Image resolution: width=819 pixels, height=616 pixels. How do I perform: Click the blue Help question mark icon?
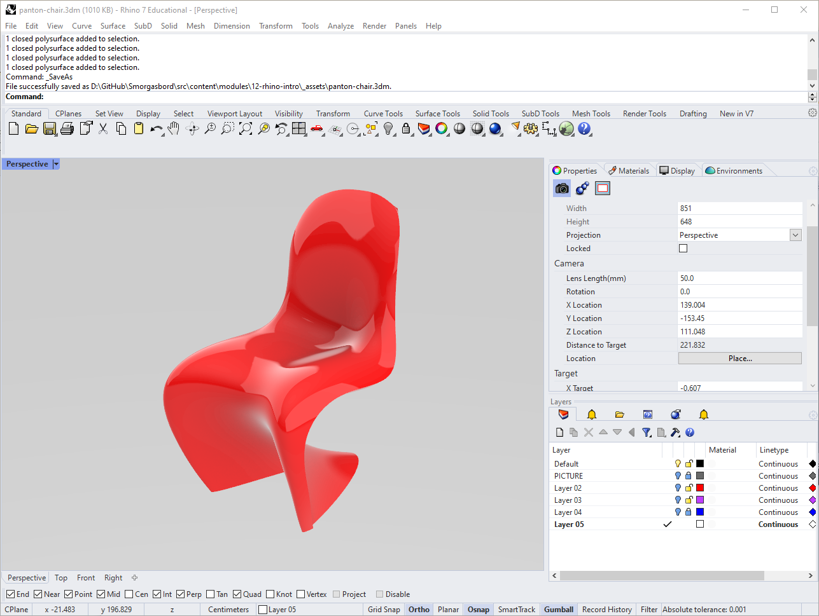tap(584, 129)
